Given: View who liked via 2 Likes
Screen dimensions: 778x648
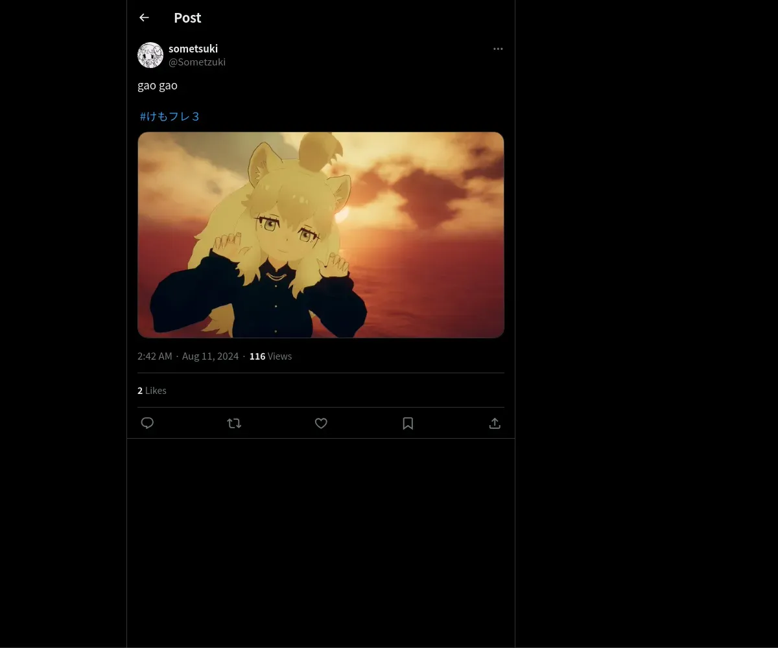Looking at the screenshot, I should tap(152, 391).
